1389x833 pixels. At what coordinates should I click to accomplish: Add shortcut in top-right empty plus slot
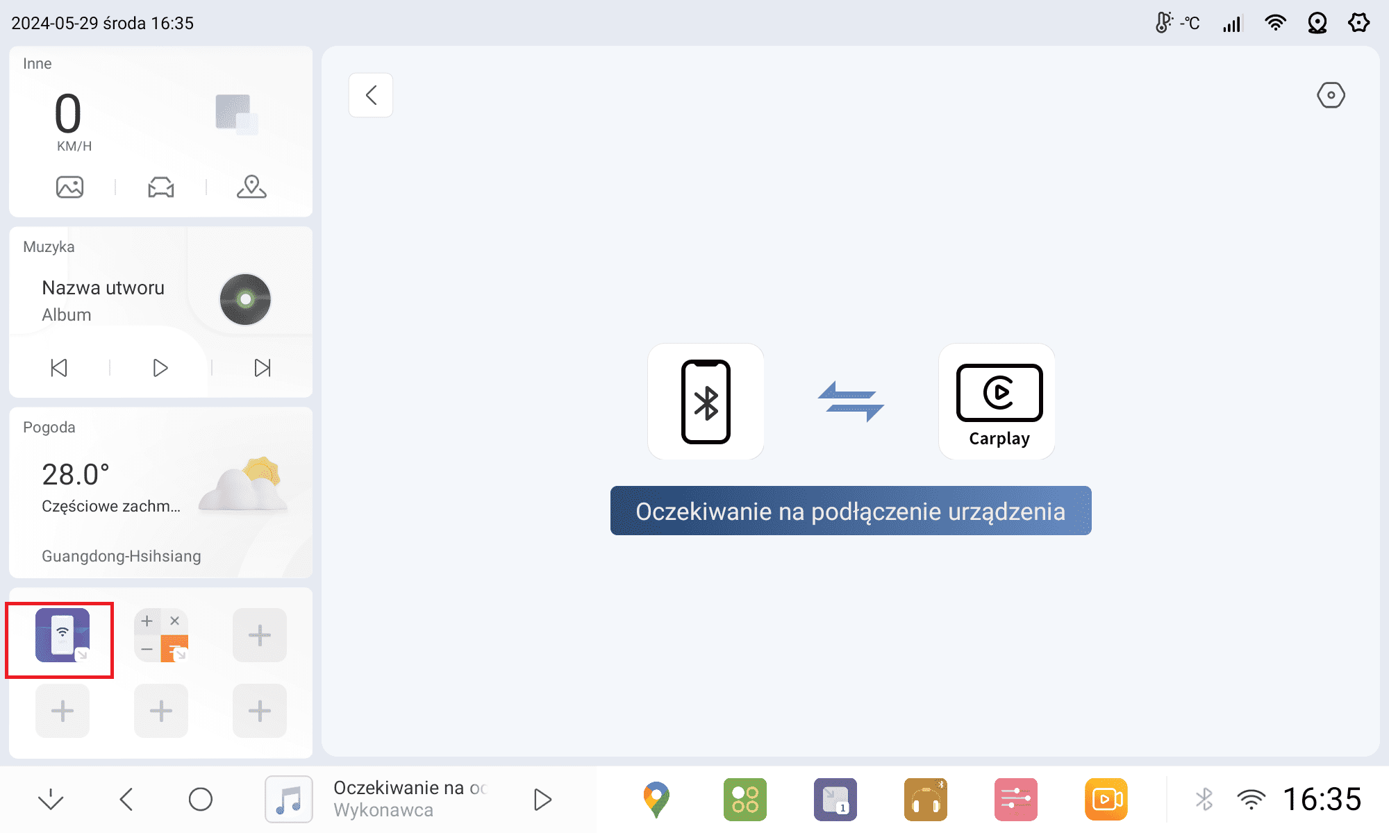260,635
